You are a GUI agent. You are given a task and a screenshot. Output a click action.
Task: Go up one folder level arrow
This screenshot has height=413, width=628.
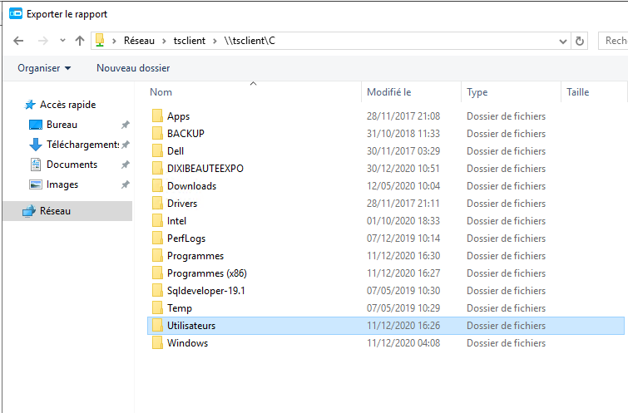[x=80, y=41]
